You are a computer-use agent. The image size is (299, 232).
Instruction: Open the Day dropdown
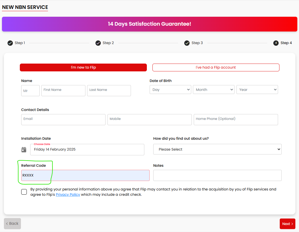[x=170, y=90]
